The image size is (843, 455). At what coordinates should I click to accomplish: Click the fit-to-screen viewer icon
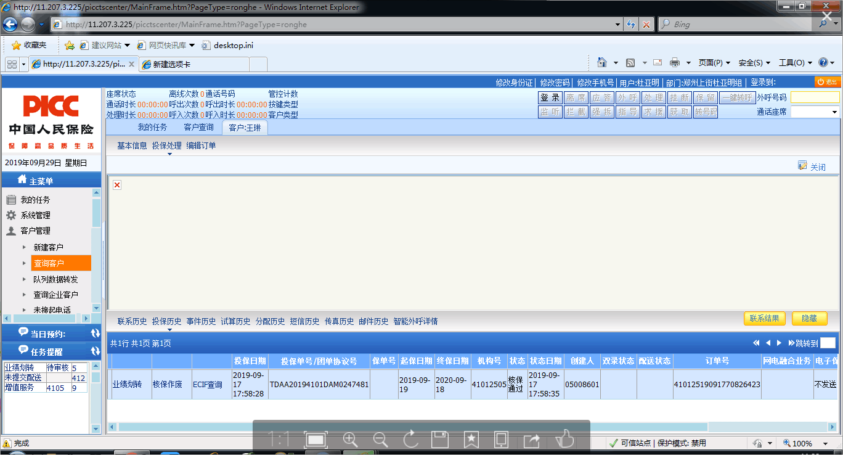[x=316, y=439]
